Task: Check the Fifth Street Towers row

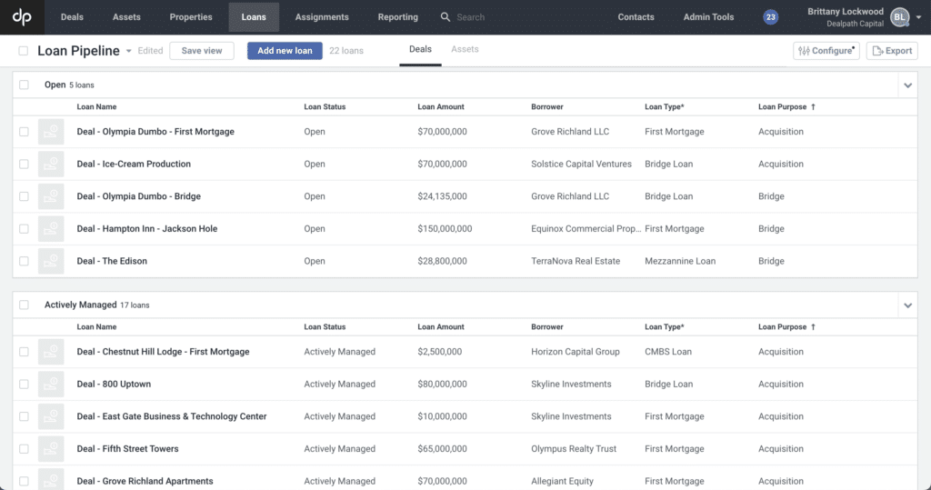Action: coord(24,449)
